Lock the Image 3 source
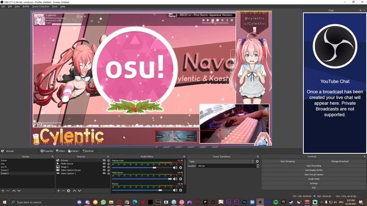367x206 pixels. 108,167
